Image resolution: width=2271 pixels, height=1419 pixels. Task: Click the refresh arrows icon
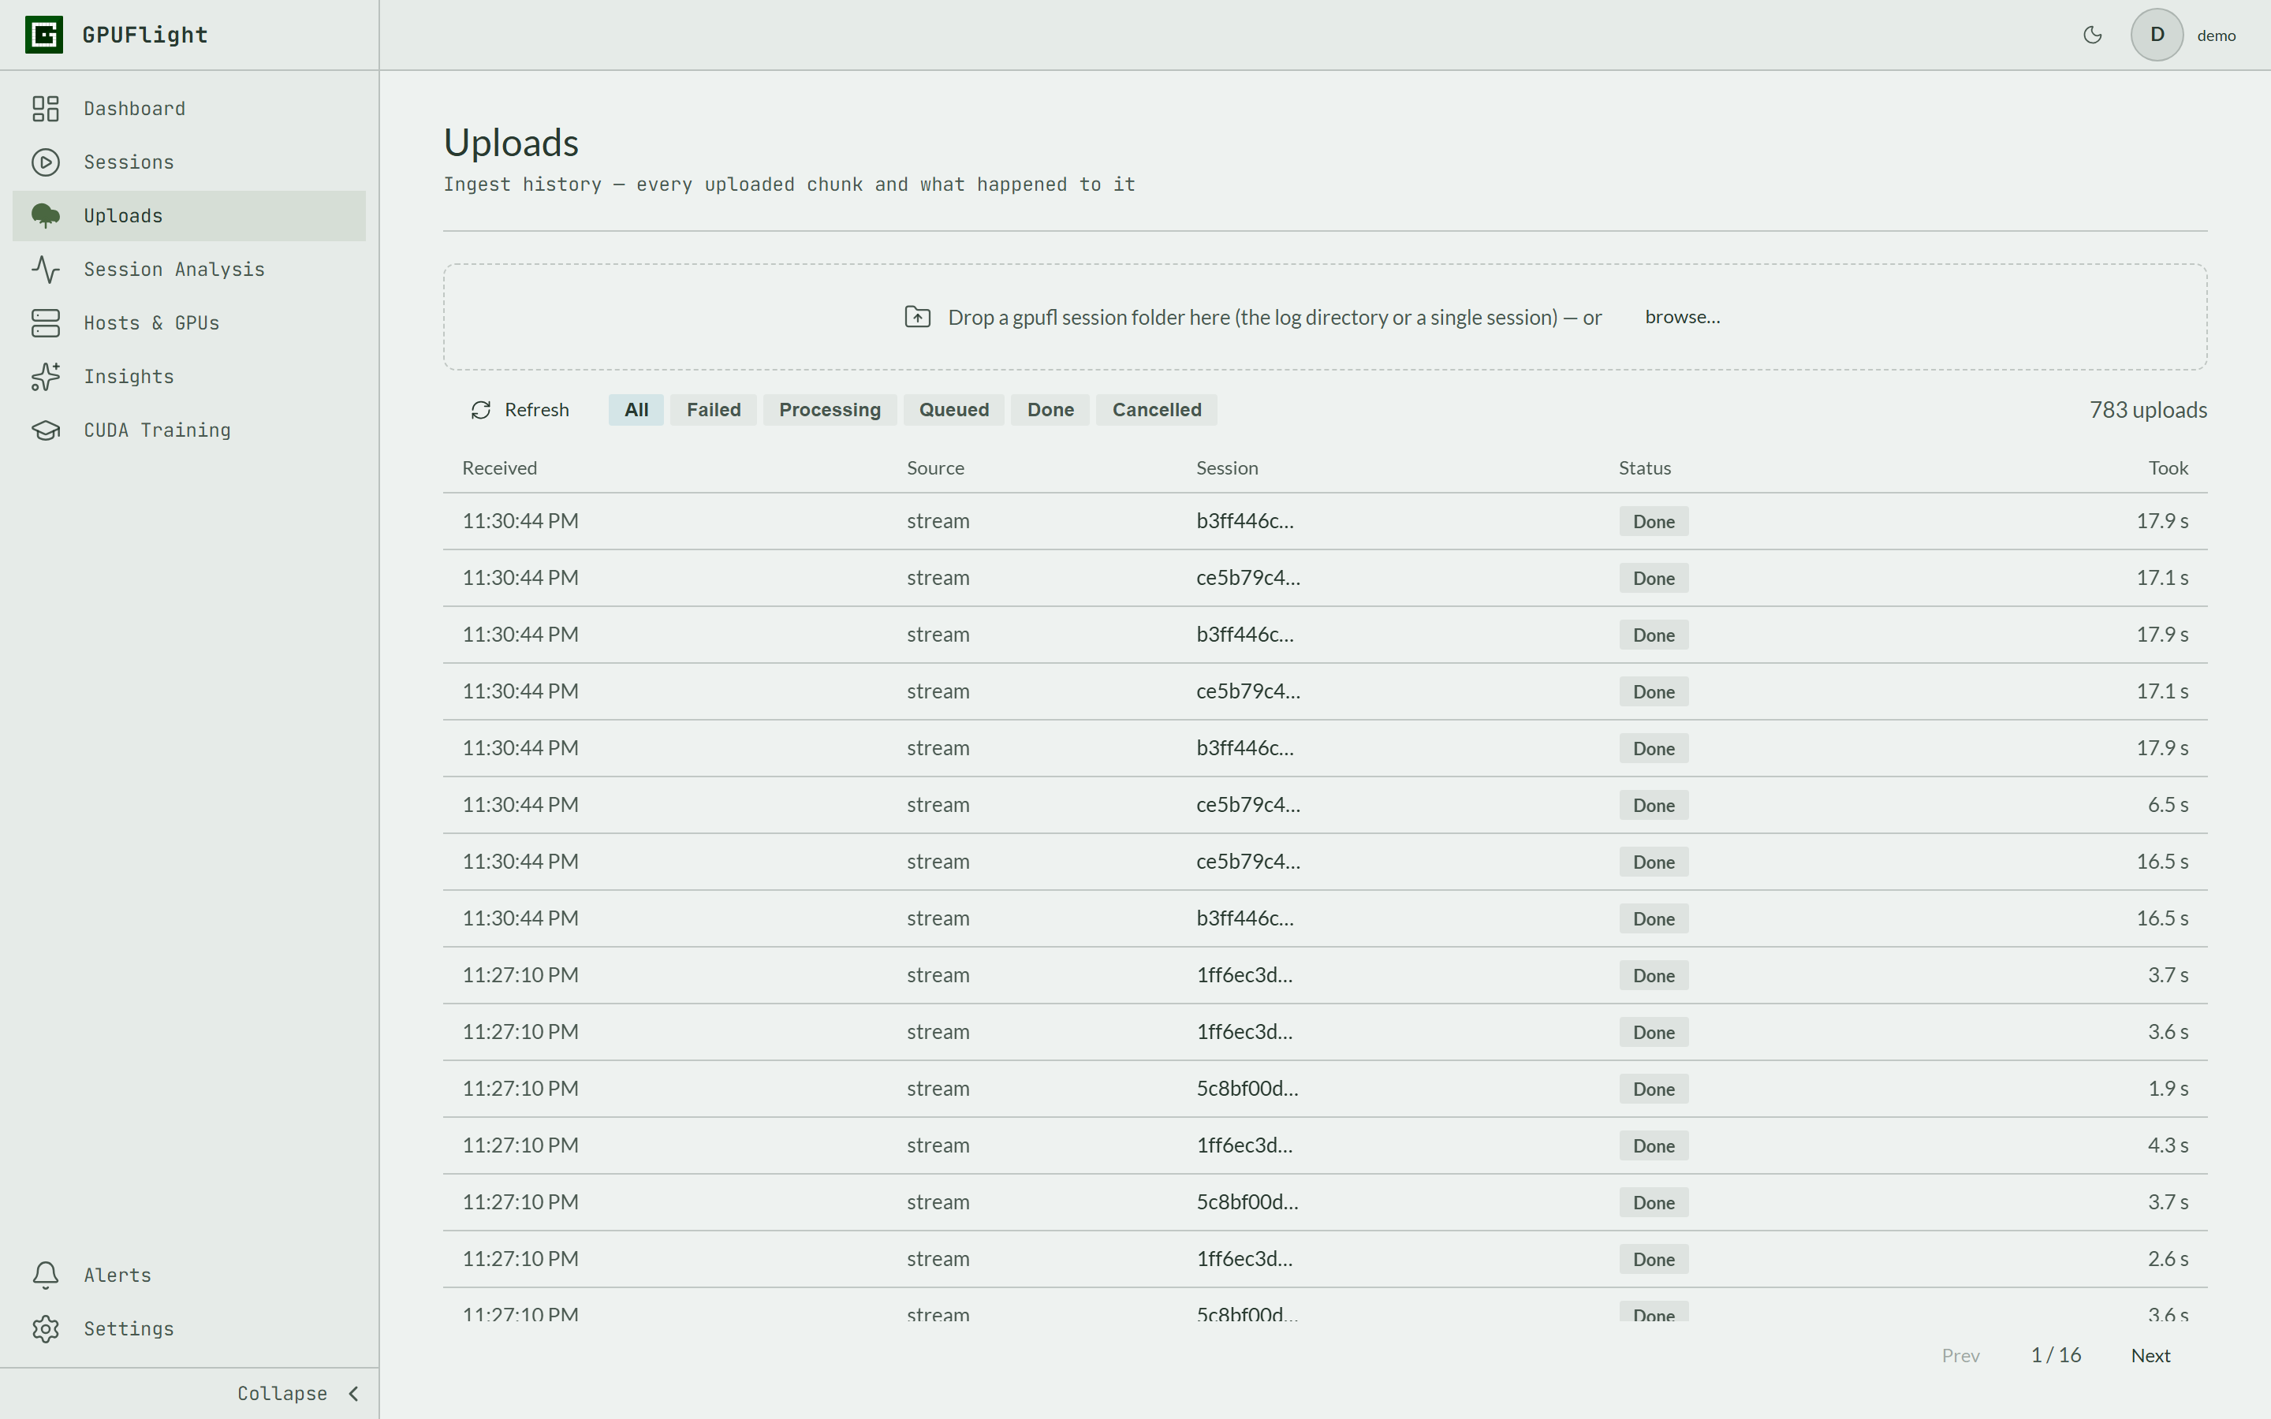pyautogui.click(x=480, y=410)
